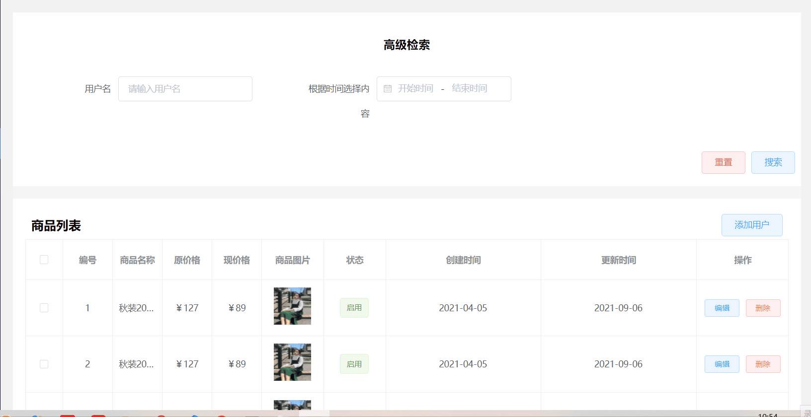The height and width of the screenshot is (417, 811).
Task: Click 编辑 button in row 1
Action: (x=722, y=308)
